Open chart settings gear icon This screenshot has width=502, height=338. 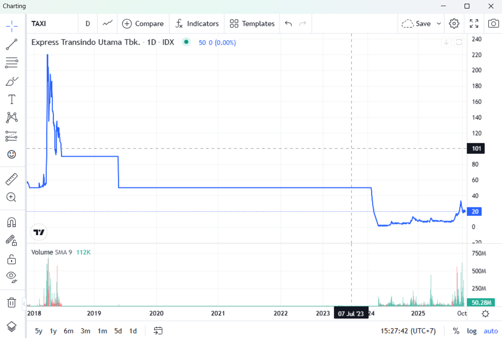tap(454, 24)
